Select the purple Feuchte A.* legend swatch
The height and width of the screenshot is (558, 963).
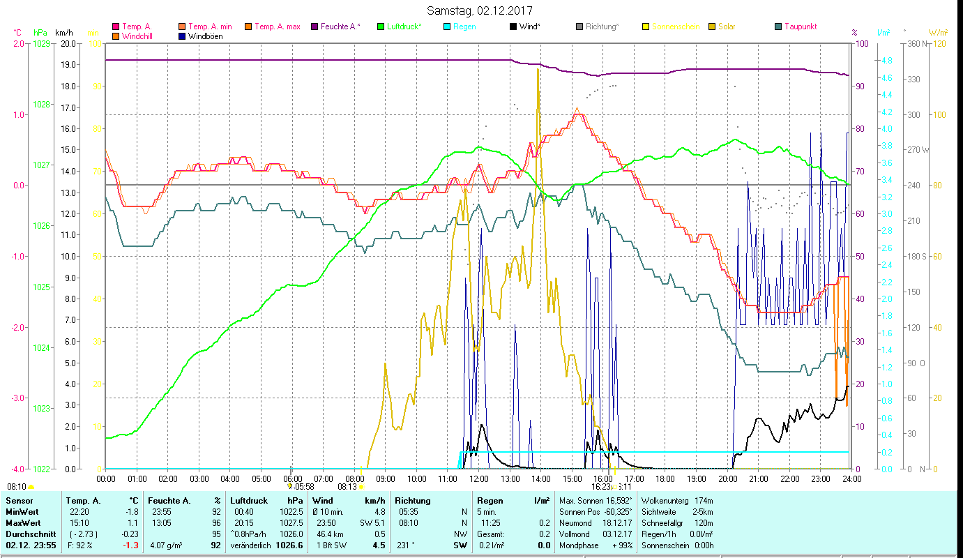pos(314,27)
